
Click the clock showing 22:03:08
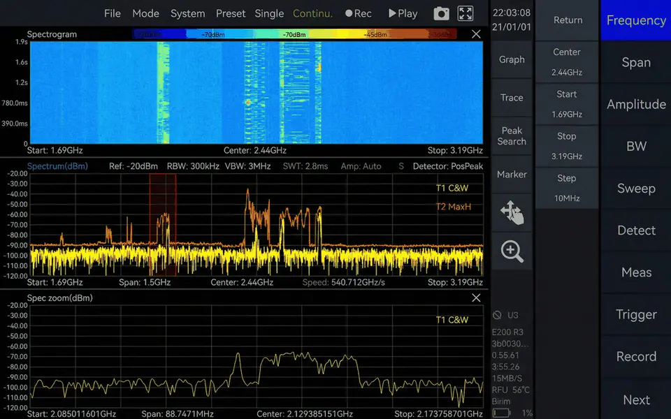click(x=512, y=13)
